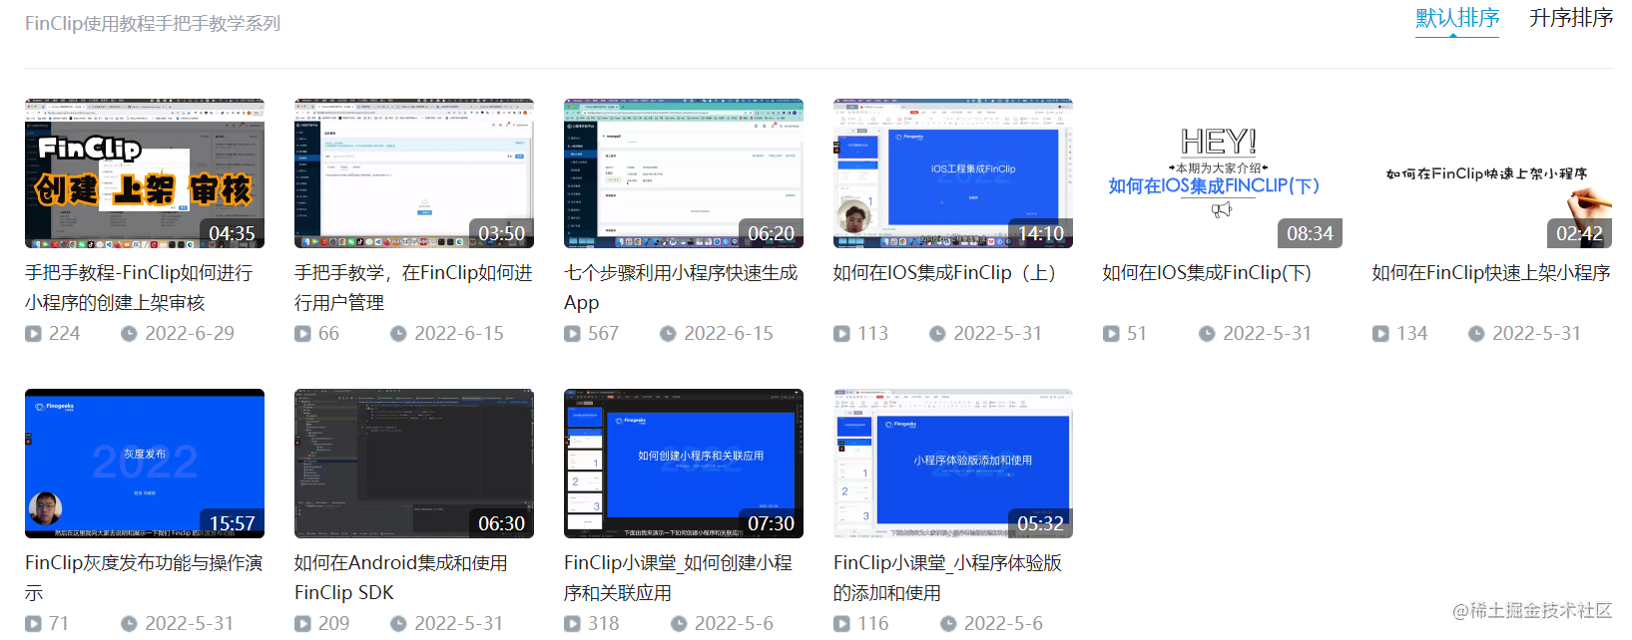The height and width of the screenshot is (640, 1632).
Task: Open the 03:50 用户管理 video thumbnail
Action: point(414,173)
